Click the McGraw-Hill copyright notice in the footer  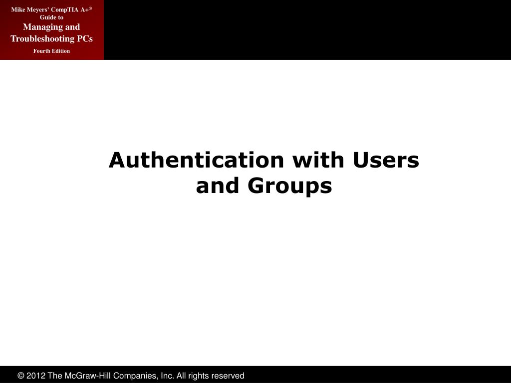coord(131,376)
